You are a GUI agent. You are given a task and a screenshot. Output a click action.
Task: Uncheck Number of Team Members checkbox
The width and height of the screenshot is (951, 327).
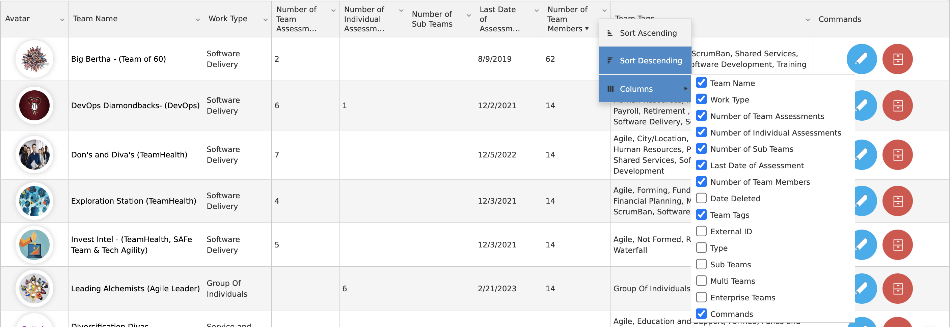(x=701, y=182)
